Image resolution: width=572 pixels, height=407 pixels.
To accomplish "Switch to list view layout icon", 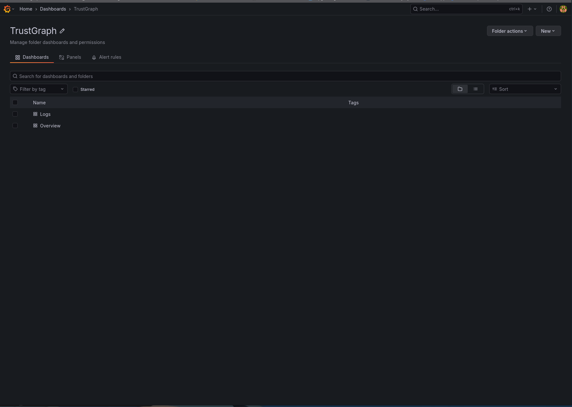I will [475, 89].
